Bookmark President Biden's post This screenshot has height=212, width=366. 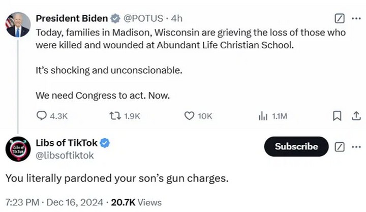tap(337, 116)
